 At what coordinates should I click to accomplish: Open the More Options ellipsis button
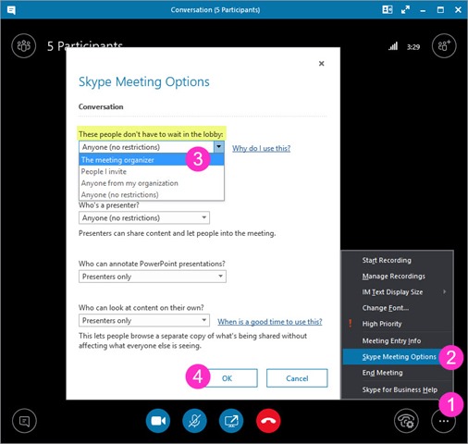[x=443, y=421]
